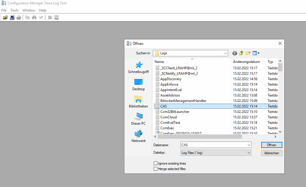Screen dimensions: 306x187
Task: Click the AppEnforce file icon
Action: (x=157, y=84)
